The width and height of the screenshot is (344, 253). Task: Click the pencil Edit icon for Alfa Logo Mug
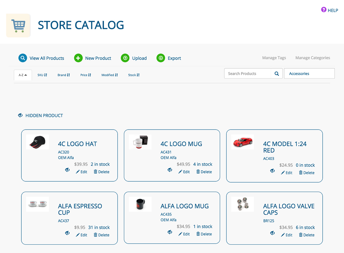(x=180, y=234)
